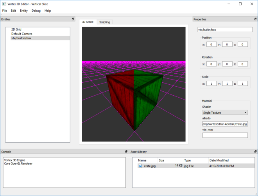Image resolution: width=258 pixels, height=196 pixels.
Task: Float the Console panel via its dock icon
Action: [x=126, y=151]
